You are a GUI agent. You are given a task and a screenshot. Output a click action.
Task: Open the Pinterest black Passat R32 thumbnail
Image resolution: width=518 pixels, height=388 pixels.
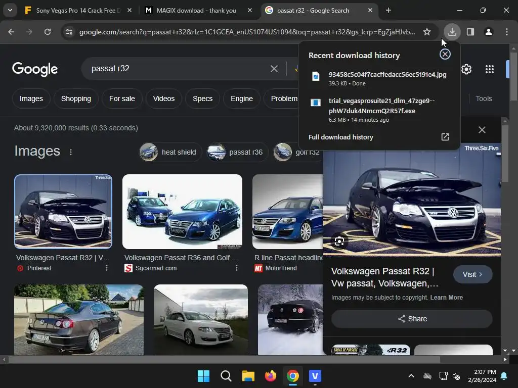coord(63,212)
